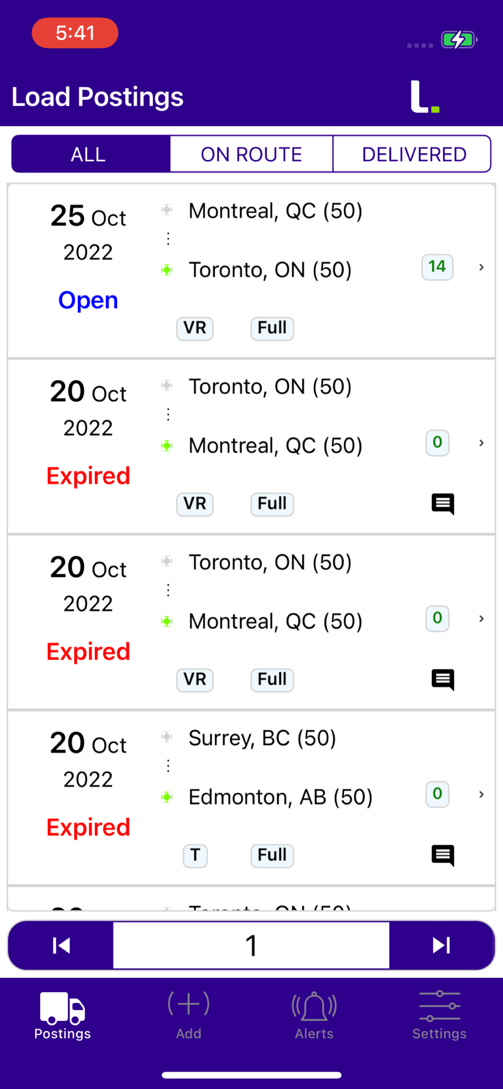The width and height of the screenshot is (503, 1089).
Task: Click the 14 matches badge
Action: pos(437,267)
